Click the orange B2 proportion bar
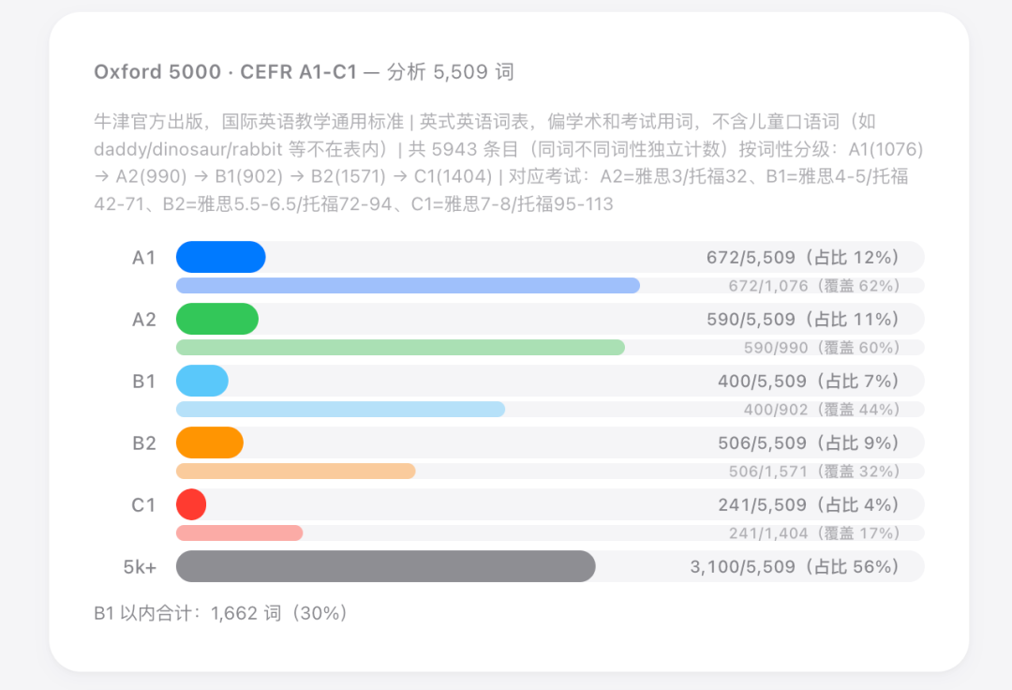The image size is (1012, 690). (210, 442)
